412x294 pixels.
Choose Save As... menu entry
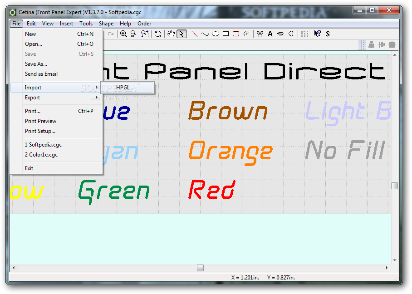(56, 64)
